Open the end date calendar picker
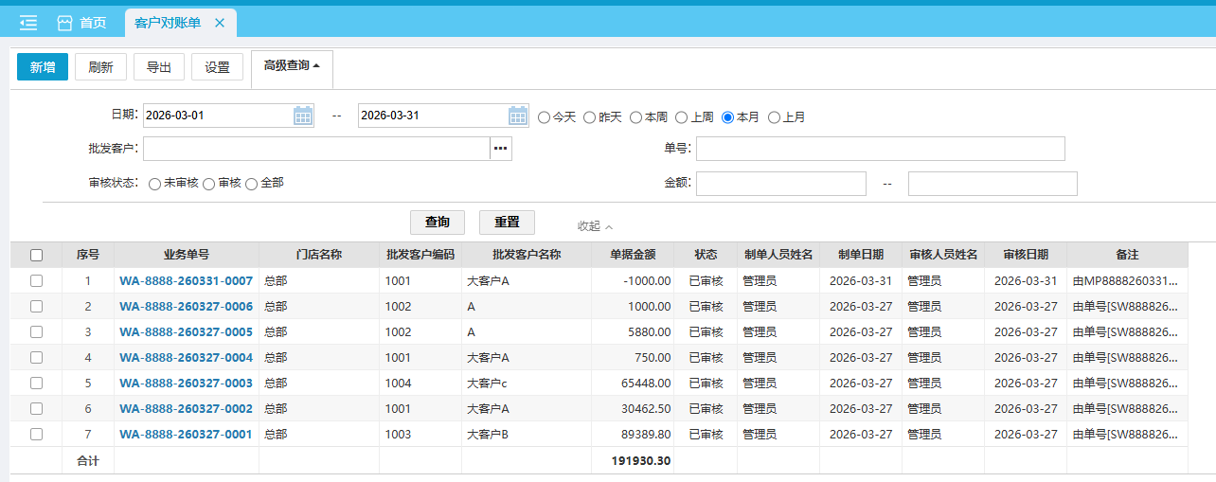The image size is (1216, 482). coord(518,116)
